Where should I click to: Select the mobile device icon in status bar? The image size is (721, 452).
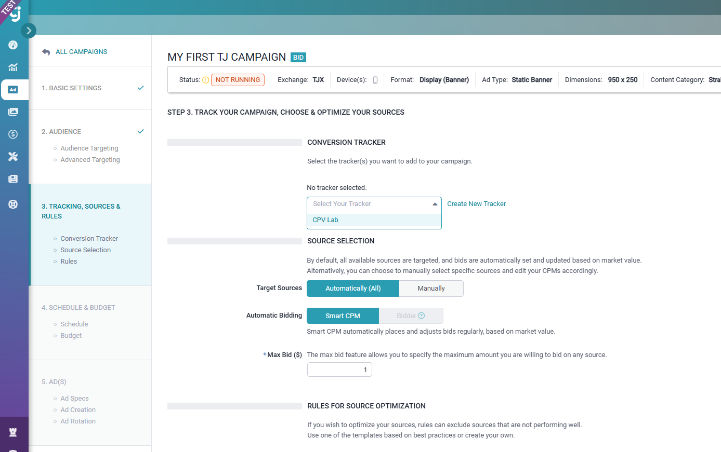pos(375,79)
